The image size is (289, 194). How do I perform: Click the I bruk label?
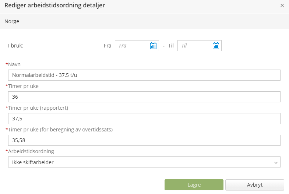[x=16, y=46]
